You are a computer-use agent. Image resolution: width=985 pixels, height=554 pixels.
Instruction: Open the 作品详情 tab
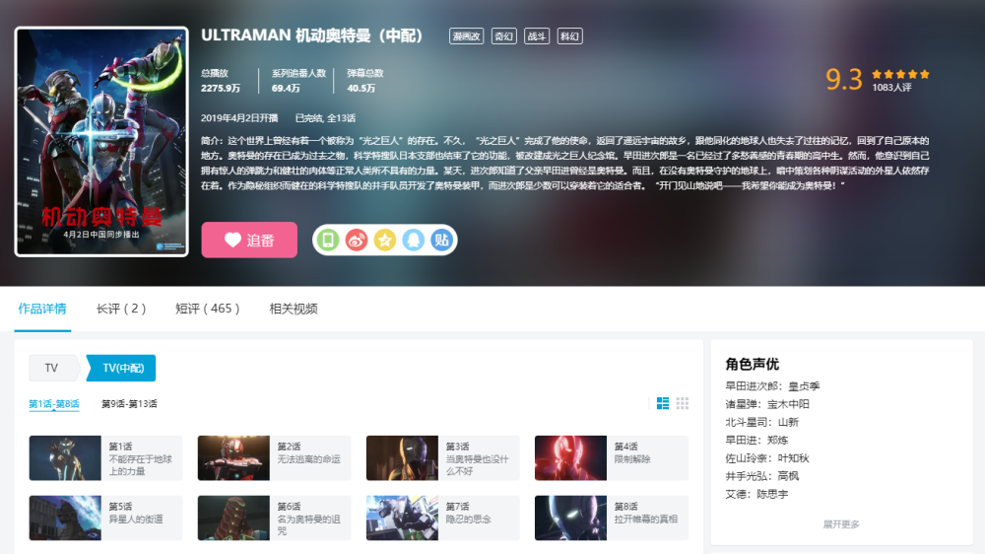(x=42, y=309)
